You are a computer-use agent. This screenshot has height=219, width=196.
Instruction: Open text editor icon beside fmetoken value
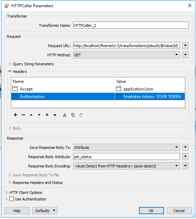[119, 96]
